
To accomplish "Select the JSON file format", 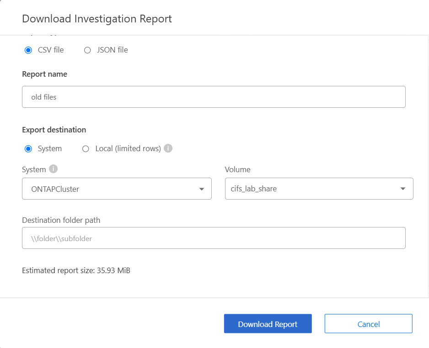I will click(x=87, y=50).
